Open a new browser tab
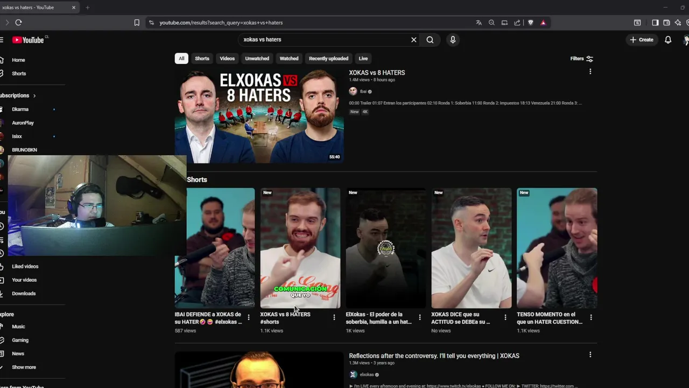 [87, 8]
